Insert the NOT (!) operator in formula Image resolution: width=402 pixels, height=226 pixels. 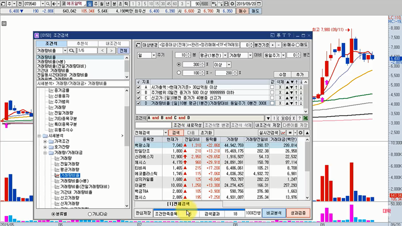(x=274, y=118)
